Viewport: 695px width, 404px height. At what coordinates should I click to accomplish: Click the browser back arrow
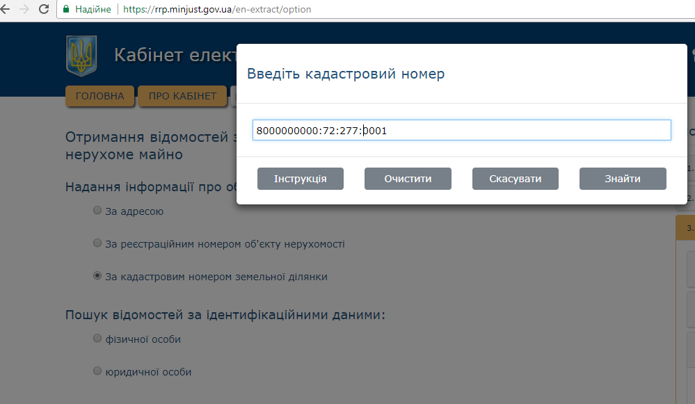pyautogui.click(x=6, y=10)
